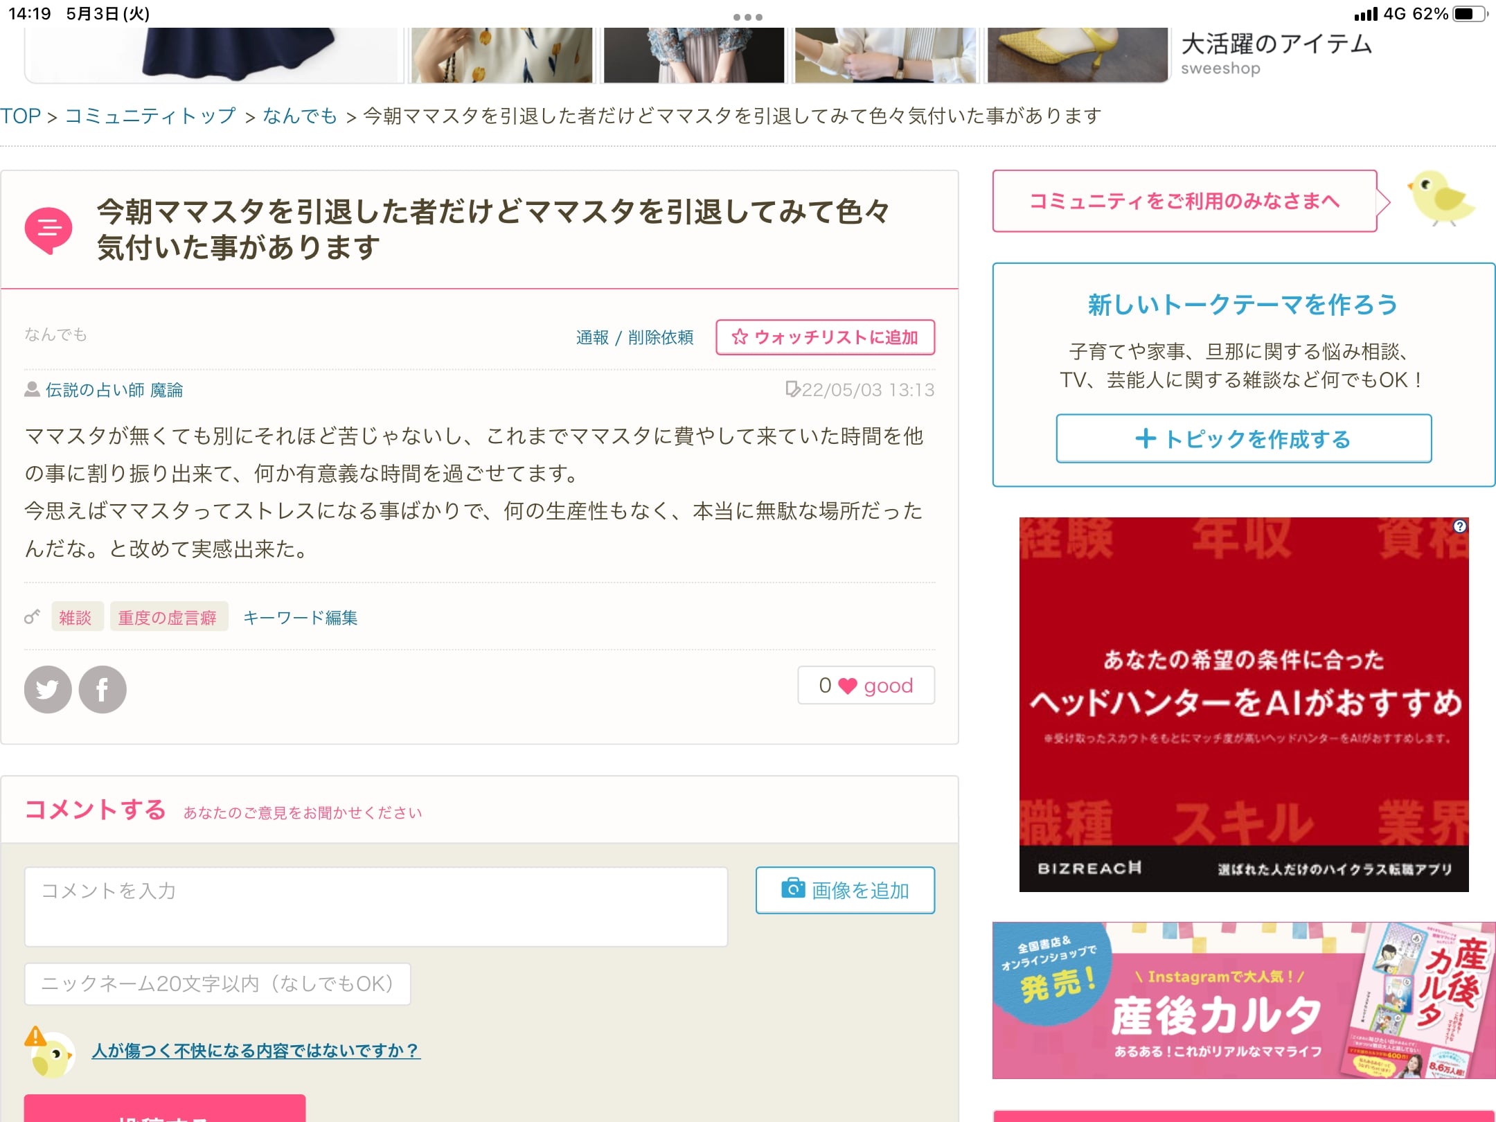Add topic to watchlist with star button
Image resolution: width=1496 pixels, height=1122 pixels.
tap(825, 337)
